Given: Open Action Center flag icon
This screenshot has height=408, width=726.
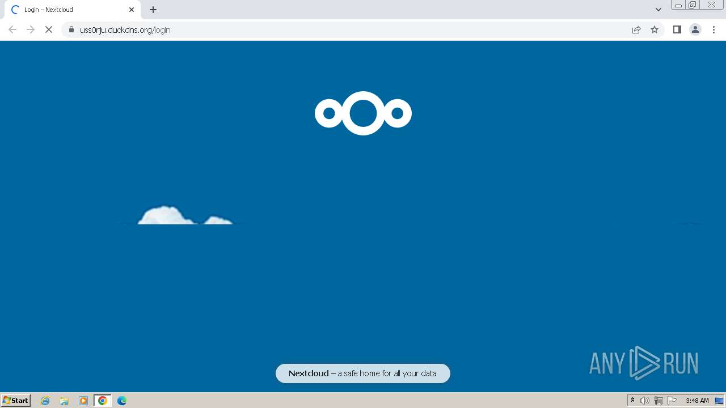Looking at the screenshot, I should coord(672,401).
